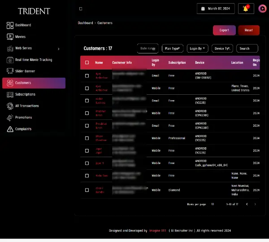The height and width of the screenshot is (242, 269).
Task: Select Customers menu item in sidebar
Action: coord(34,83)
